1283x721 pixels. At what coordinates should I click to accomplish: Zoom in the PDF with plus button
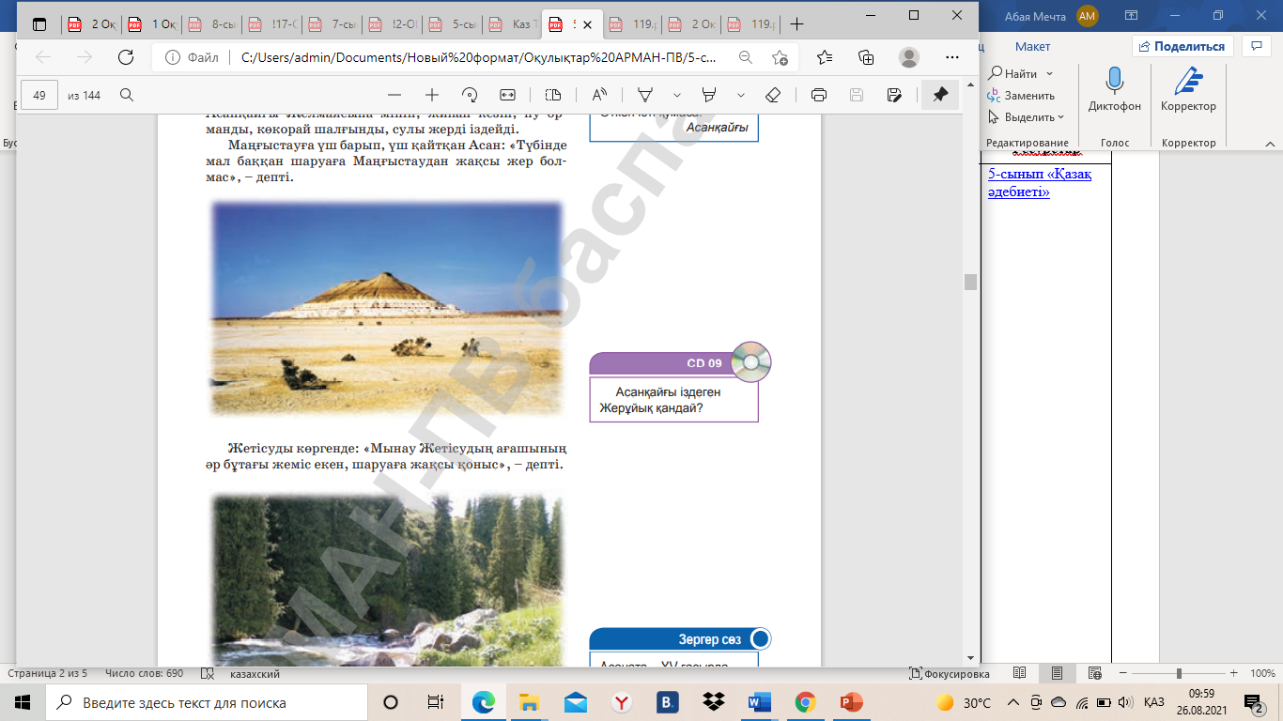[432, 95]
